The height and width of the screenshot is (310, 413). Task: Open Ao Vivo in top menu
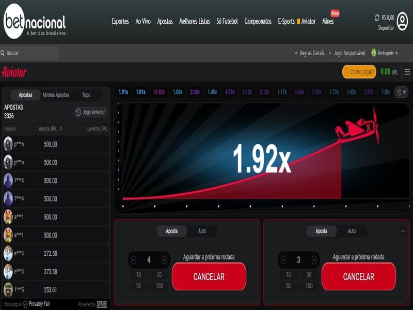coord(142,21)
